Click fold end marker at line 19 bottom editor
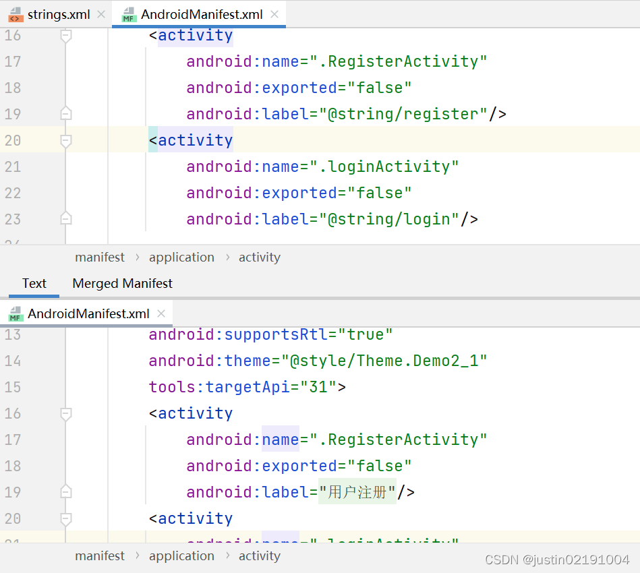 pos(65,491)
